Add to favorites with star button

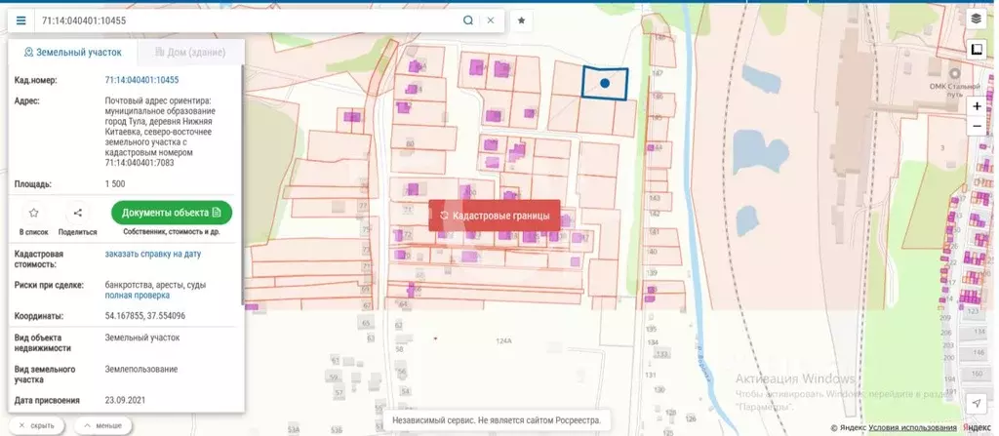[x=521, y=20]
